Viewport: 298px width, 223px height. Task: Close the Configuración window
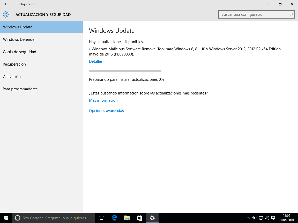(x=292, y=4)
